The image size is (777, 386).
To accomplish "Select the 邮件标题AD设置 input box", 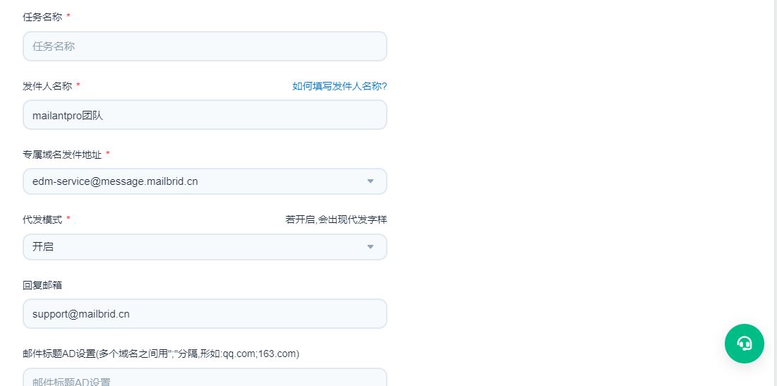I will [205, 380].
